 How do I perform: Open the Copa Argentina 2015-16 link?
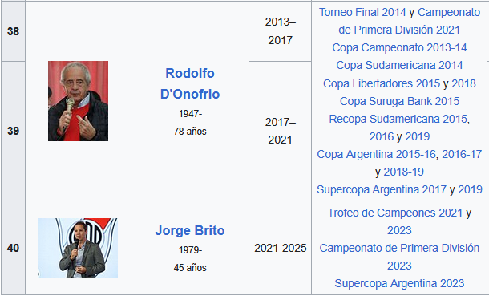[x=376, y=154]
